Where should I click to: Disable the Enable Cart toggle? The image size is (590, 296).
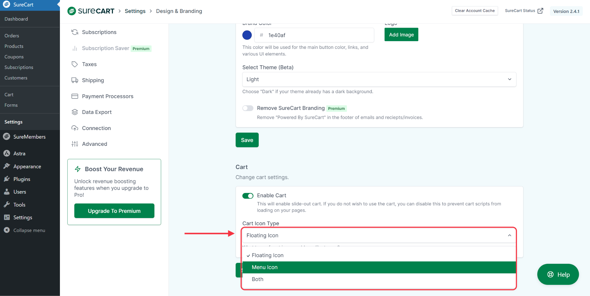click(248, 196)
